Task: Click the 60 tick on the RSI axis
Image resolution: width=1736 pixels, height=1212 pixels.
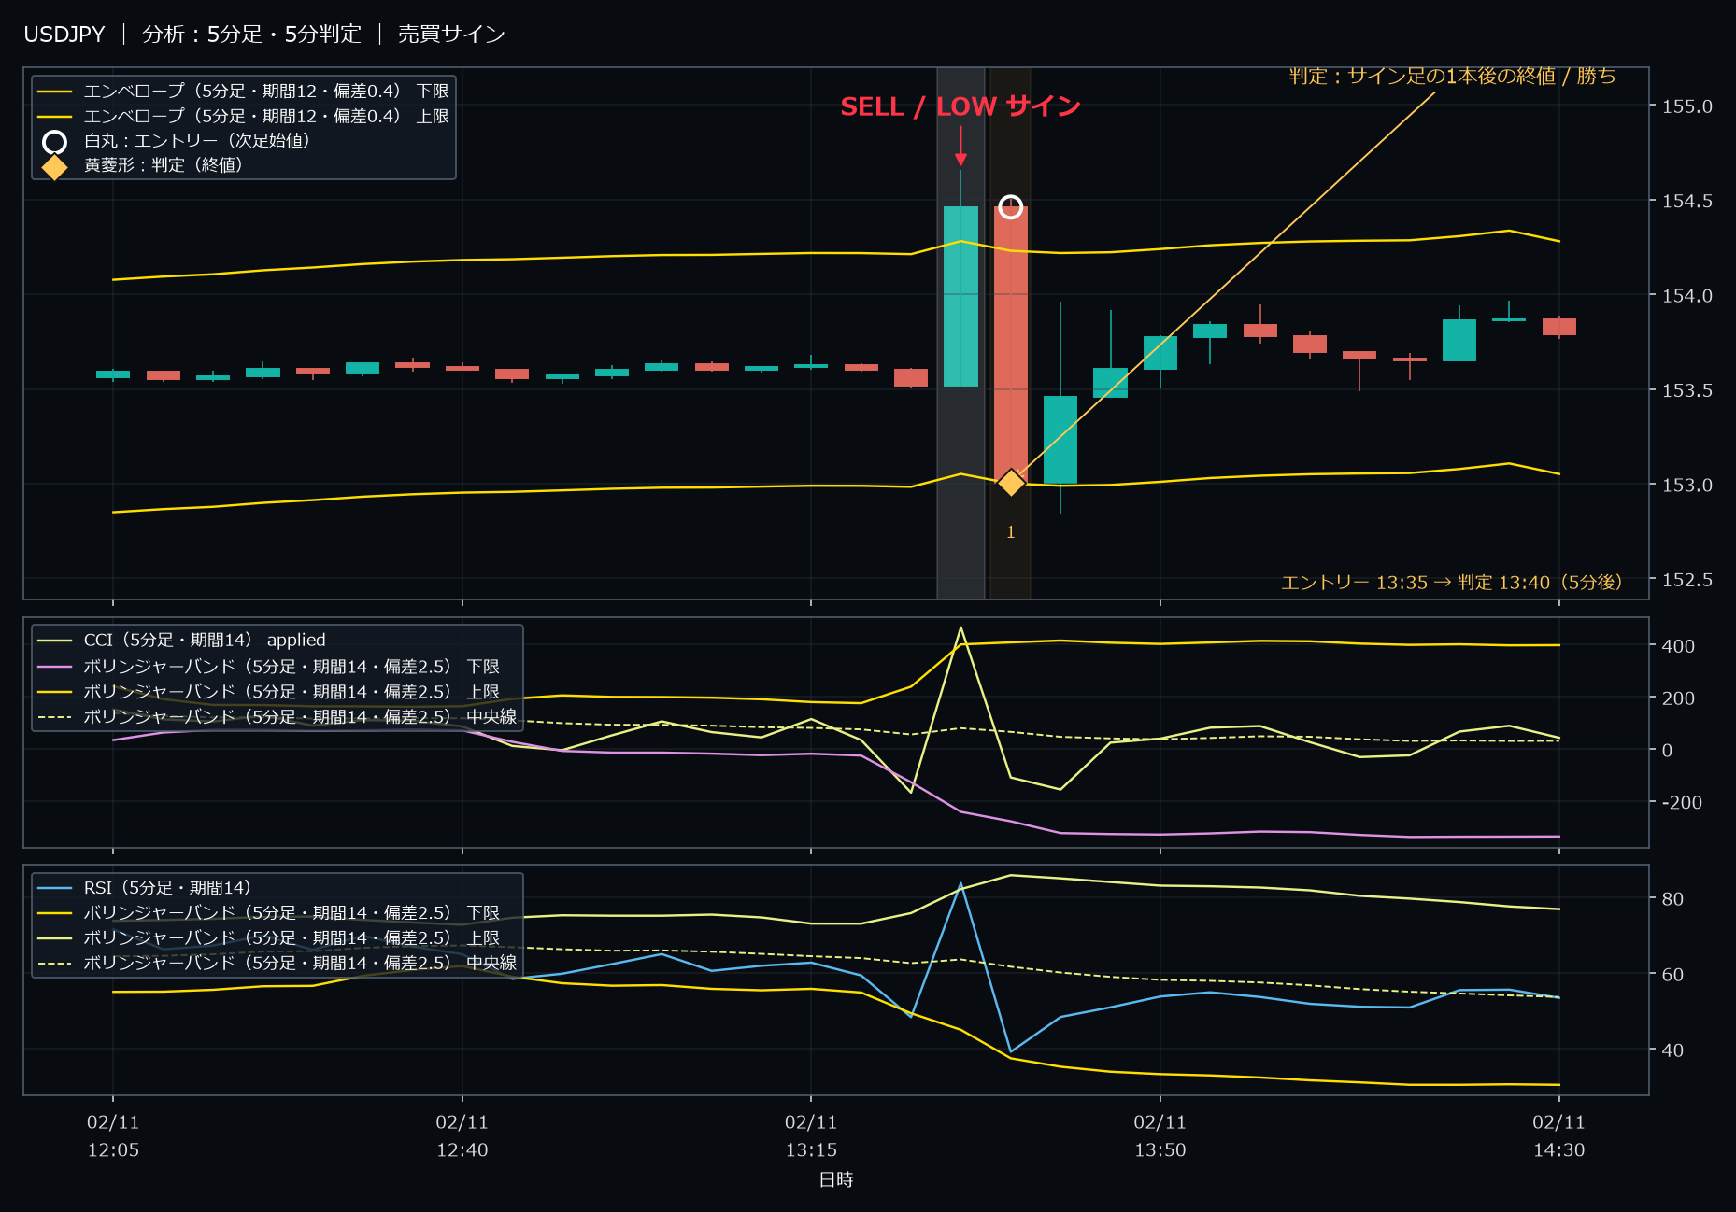Action: pos(1672,975)
